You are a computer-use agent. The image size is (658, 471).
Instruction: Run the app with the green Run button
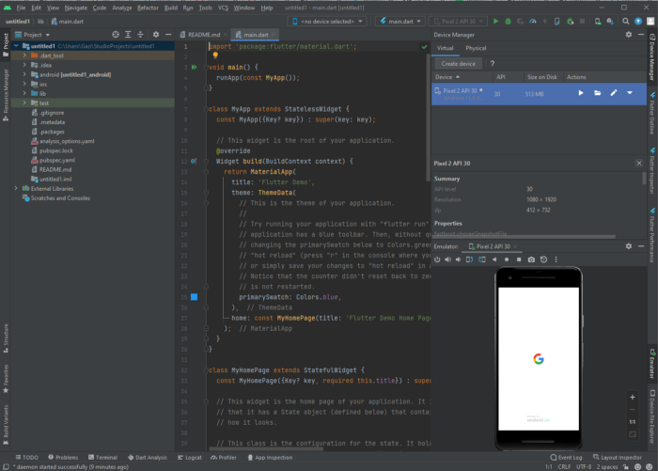click(x=495, y=22)
